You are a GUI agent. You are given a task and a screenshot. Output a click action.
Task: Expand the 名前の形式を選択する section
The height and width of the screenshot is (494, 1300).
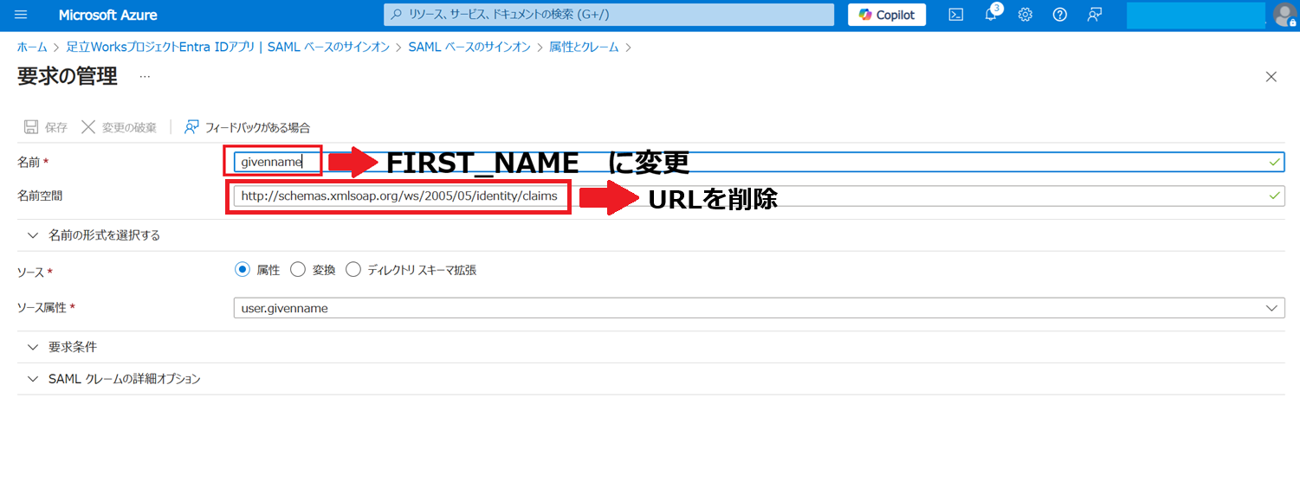[104, 235]
